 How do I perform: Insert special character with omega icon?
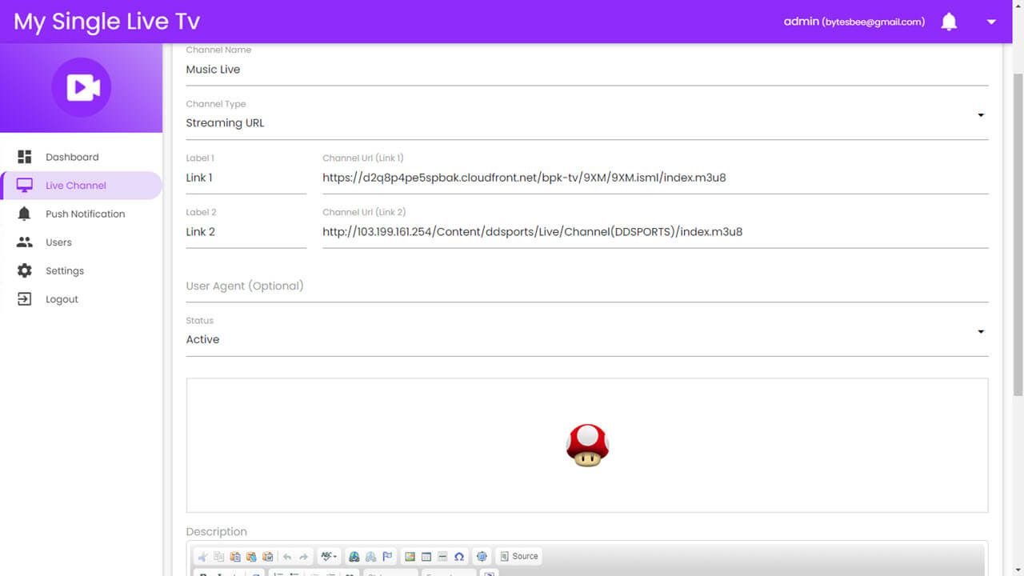pyautogui.click(x=459, y=556)
